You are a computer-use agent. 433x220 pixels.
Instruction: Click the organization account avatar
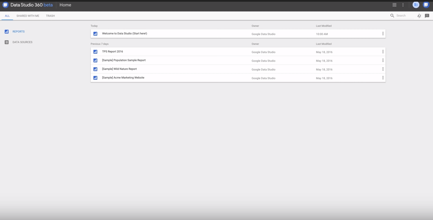click(x=416, y=5)
